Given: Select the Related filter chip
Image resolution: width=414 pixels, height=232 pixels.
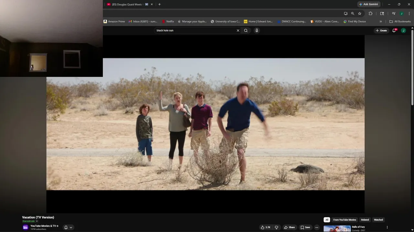Looking at the screenshot, I should point(365,220).
